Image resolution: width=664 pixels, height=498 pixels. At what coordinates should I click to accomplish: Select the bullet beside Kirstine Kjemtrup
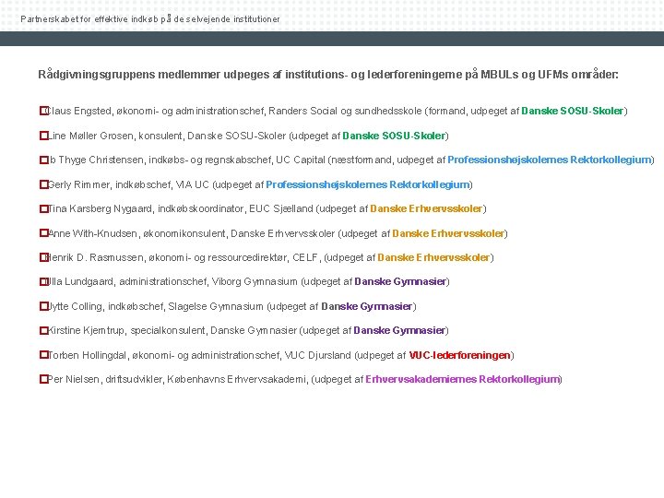[44, 330]
